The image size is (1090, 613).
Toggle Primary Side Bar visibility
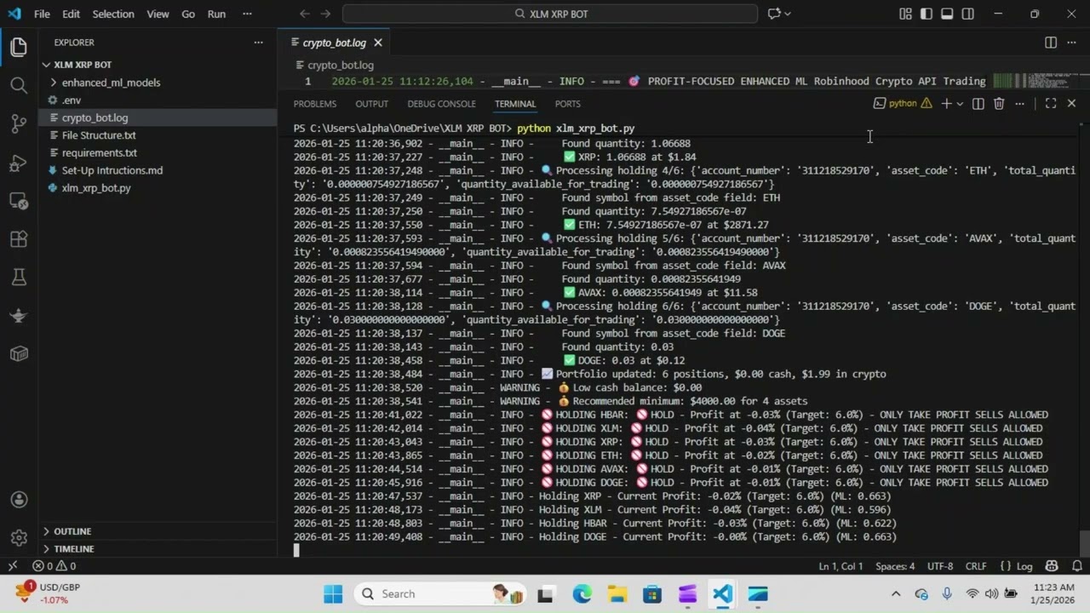[926, 14]
